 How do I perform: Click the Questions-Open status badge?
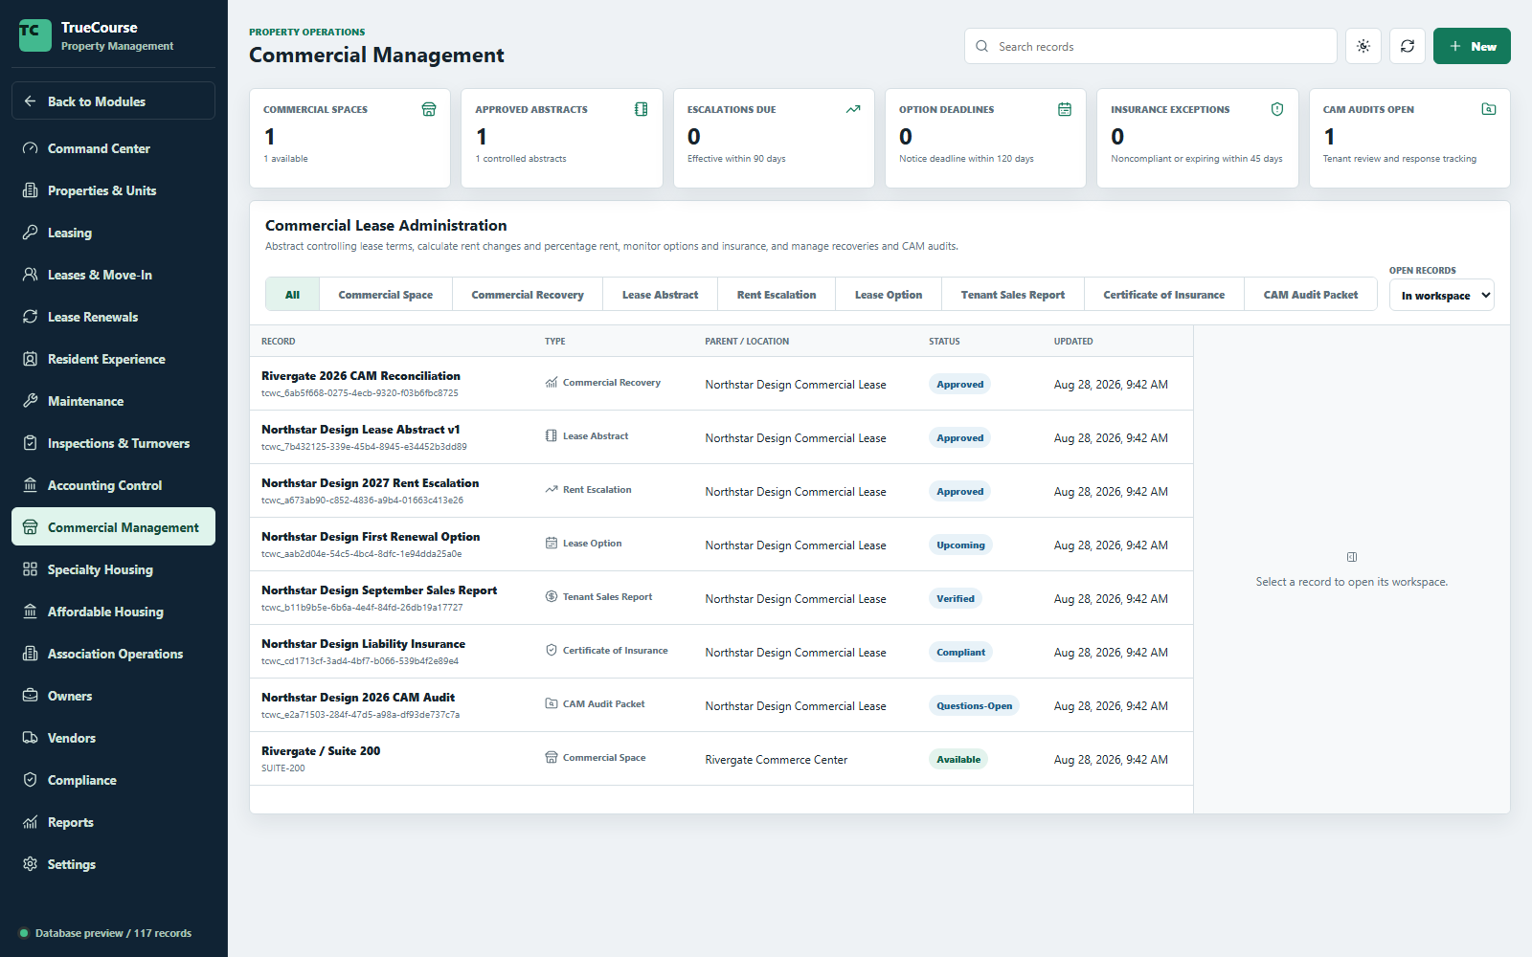[x=974, y=705]
